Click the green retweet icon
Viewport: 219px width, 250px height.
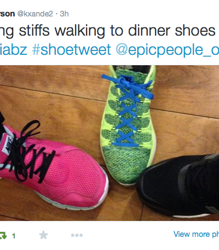[3, 235]
